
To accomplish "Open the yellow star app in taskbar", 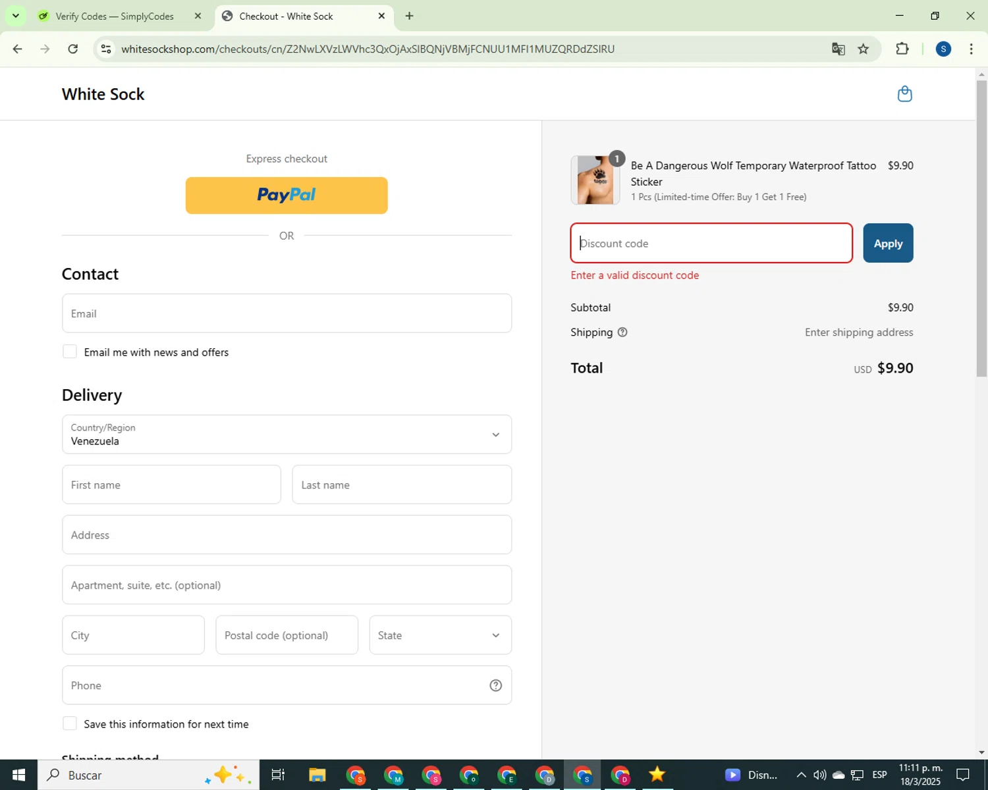I will click(657, 775).
